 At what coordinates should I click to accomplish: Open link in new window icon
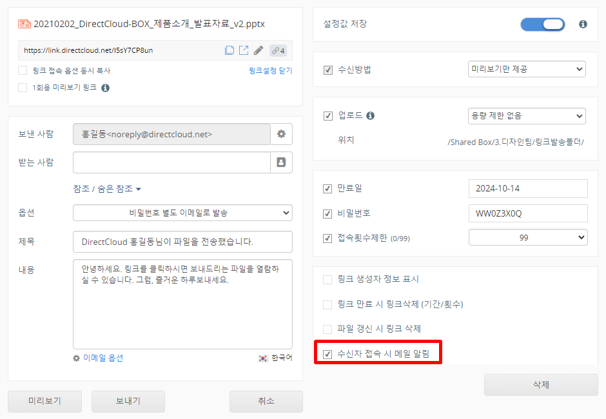(x=244, y=50)
